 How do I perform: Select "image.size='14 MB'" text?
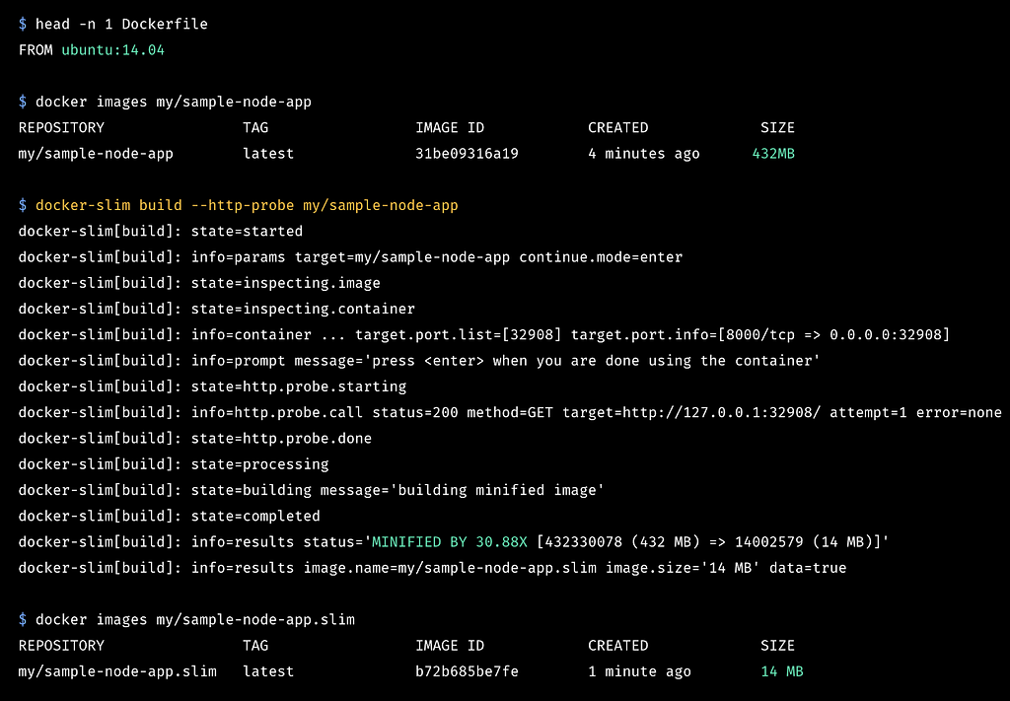point(683,568)
